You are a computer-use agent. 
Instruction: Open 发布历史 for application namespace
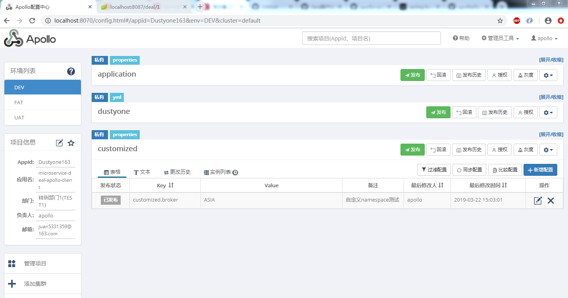(469, 75)
